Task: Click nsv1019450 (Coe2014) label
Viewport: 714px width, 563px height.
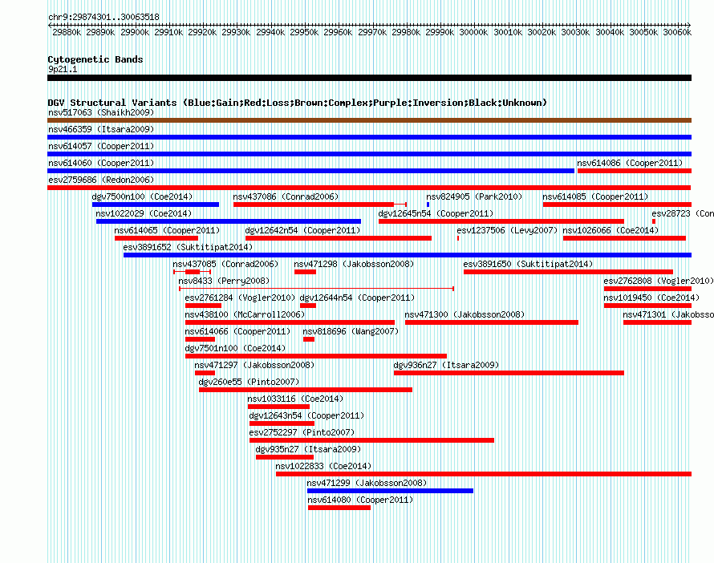Action: (x=651, y=298)
